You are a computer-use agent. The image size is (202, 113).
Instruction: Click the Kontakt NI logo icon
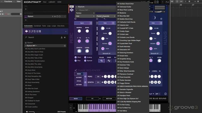point(167,2)
